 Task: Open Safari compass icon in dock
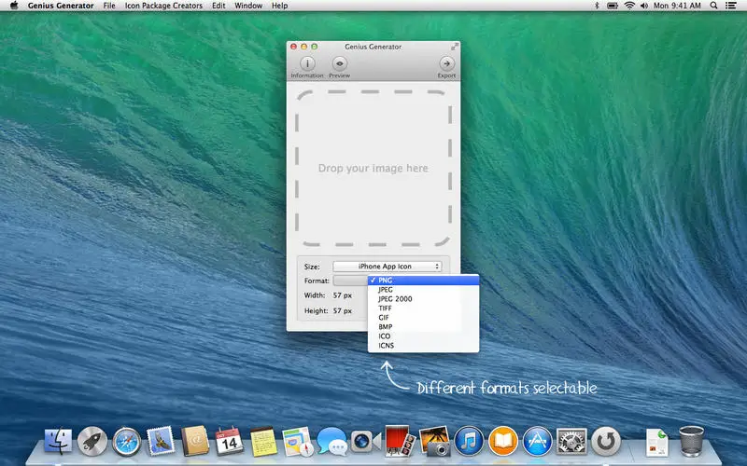(x=126, y=441)
